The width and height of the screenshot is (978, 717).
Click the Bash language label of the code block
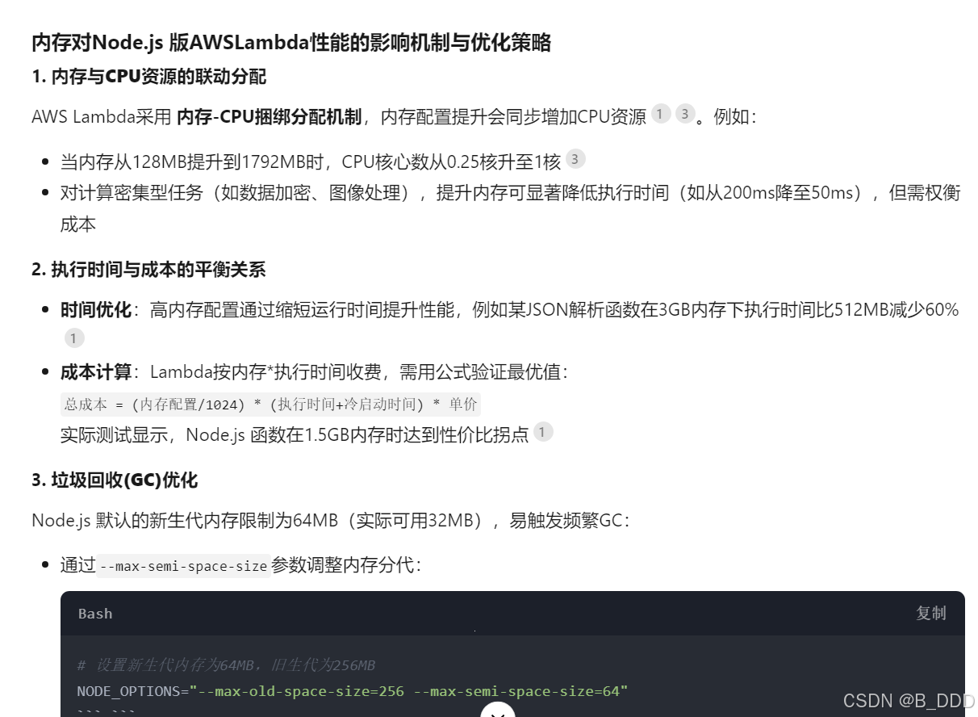[95, 614]
